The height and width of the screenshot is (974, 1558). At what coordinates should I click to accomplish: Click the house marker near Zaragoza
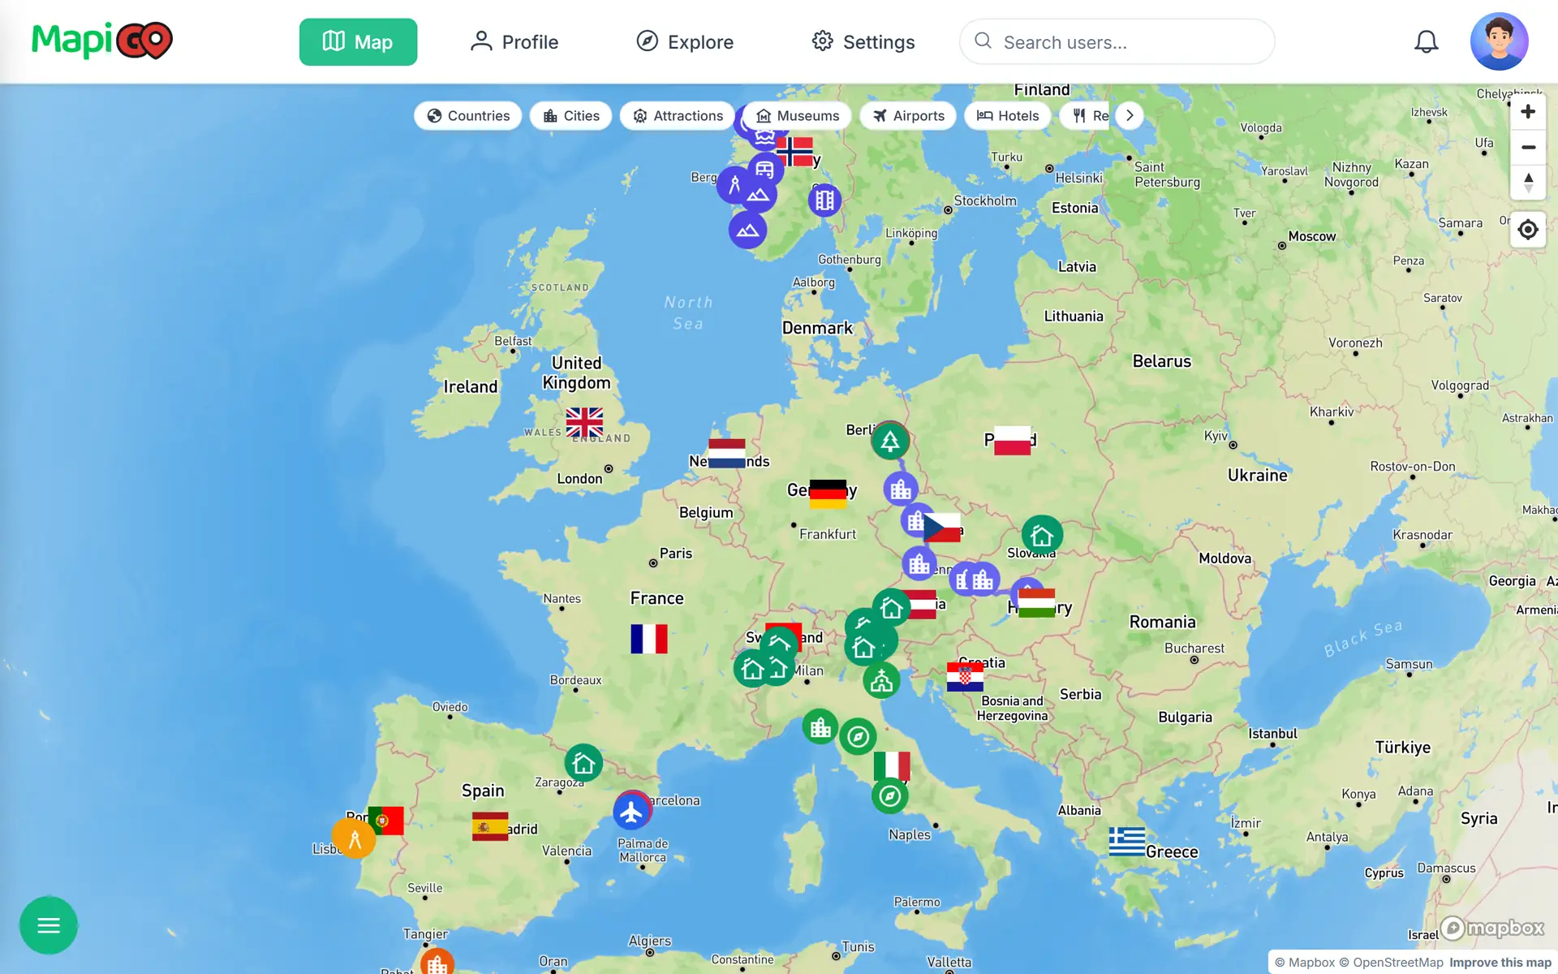[x=583, y=763]
